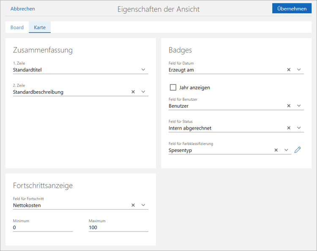
Task: Clear the Benutzer field with X icon
Action: click(x=289, y=106)
